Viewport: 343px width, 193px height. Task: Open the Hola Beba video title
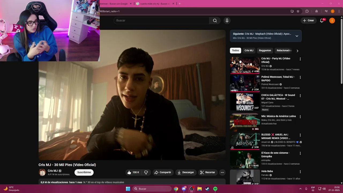point(267,171)
